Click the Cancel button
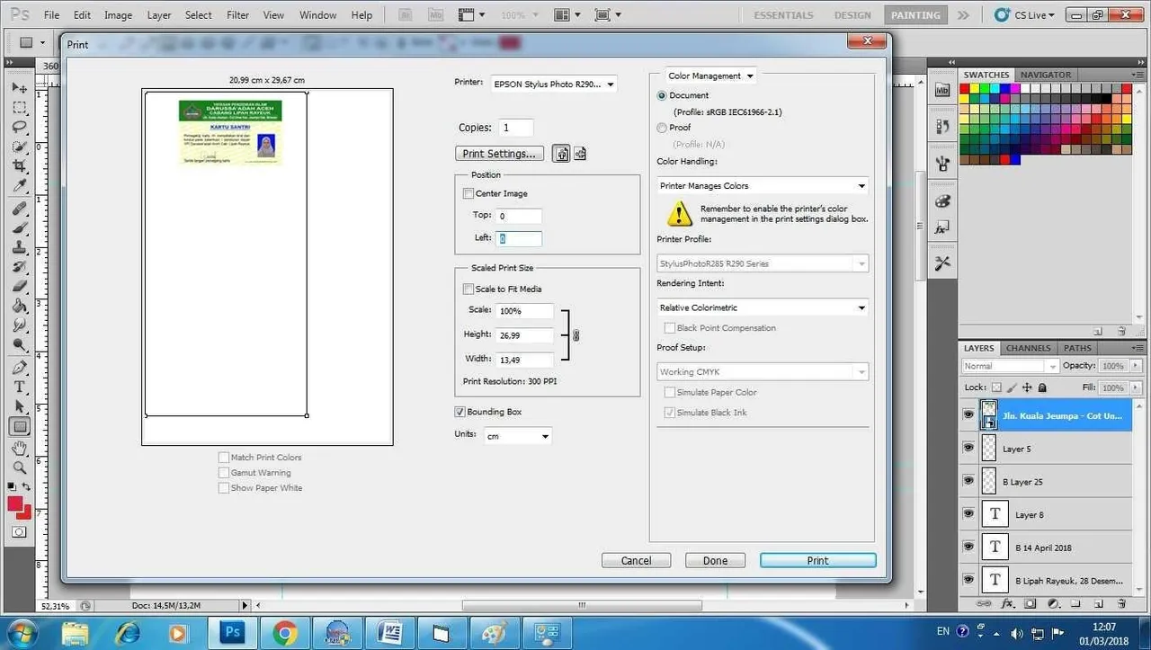 click(636, 560)
